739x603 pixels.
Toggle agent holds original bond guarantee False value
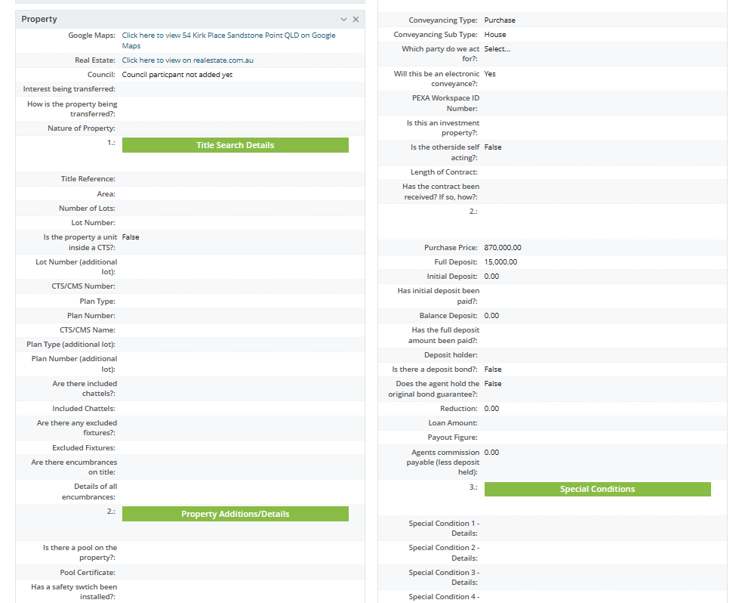pyautogui.click(x=493, y=384)
